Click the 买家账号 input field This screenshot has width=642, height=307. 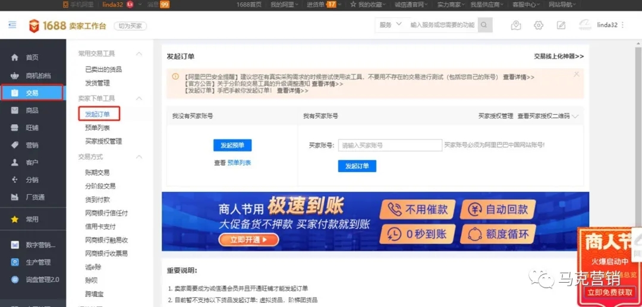point(390,145)
